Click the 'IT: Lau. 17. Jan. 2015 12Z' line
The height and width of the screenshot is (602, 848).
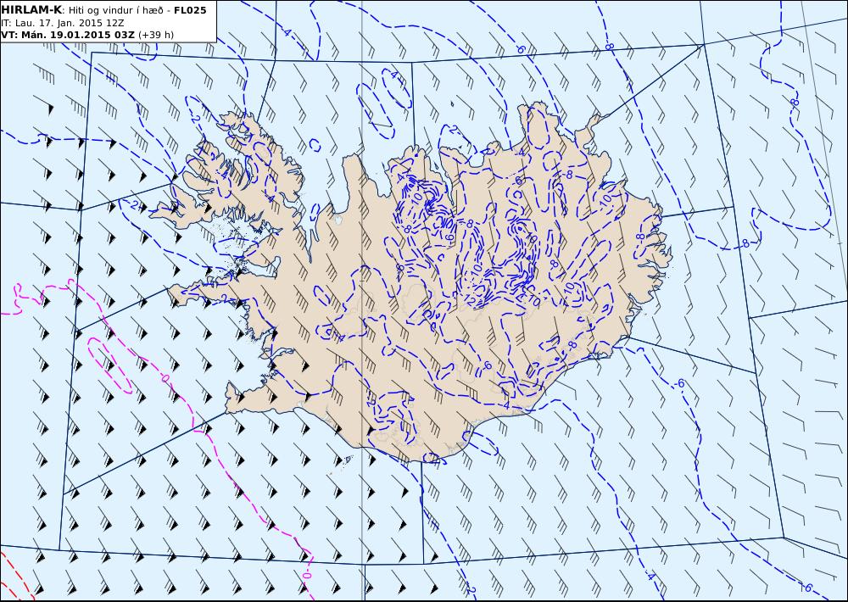63,23
